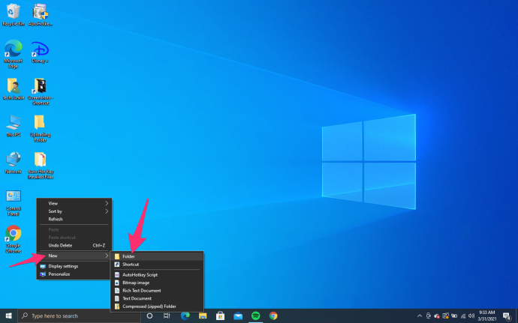Select the This PC desktop icon
Viewport: 518px width, 323px height.
pyautogui.click(x=14, y=126)
